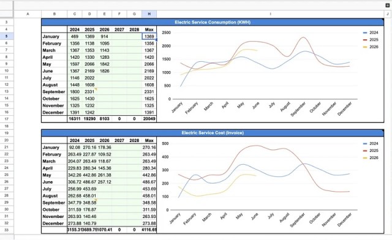Select November 2025 cost cell 140.46
Viewport: 392px width, 240px height.
click(89, 217)
